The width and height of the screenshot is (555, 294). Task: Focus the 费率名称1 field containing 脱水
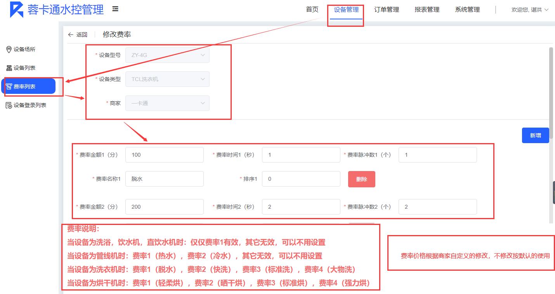[x=164, y=179]
